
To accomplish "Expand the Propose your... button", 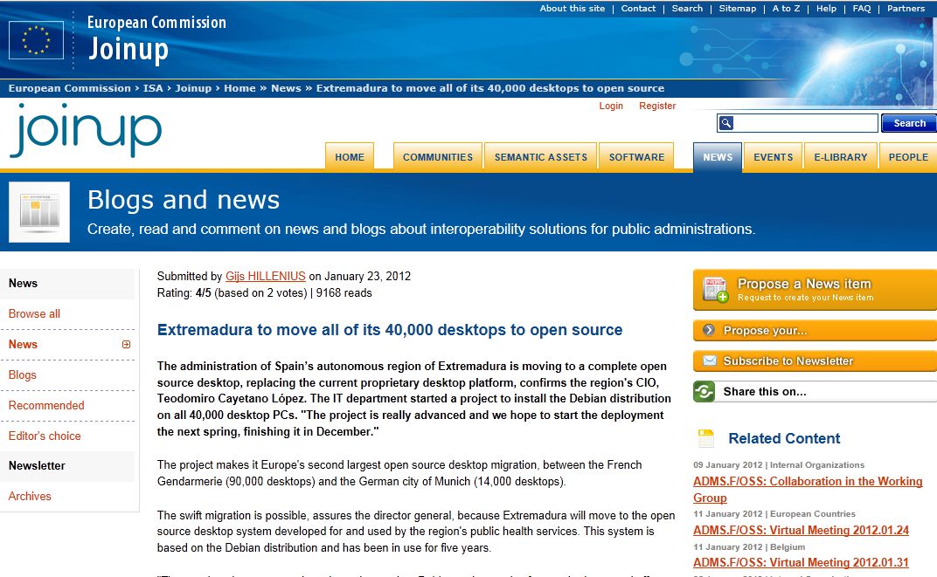I will [x=816, y=330].
